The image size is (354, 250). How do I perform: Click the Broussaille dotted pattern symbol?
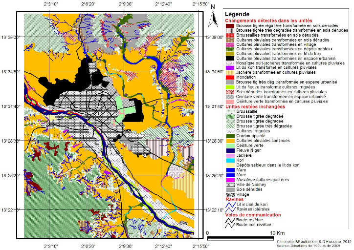(230, 111)
